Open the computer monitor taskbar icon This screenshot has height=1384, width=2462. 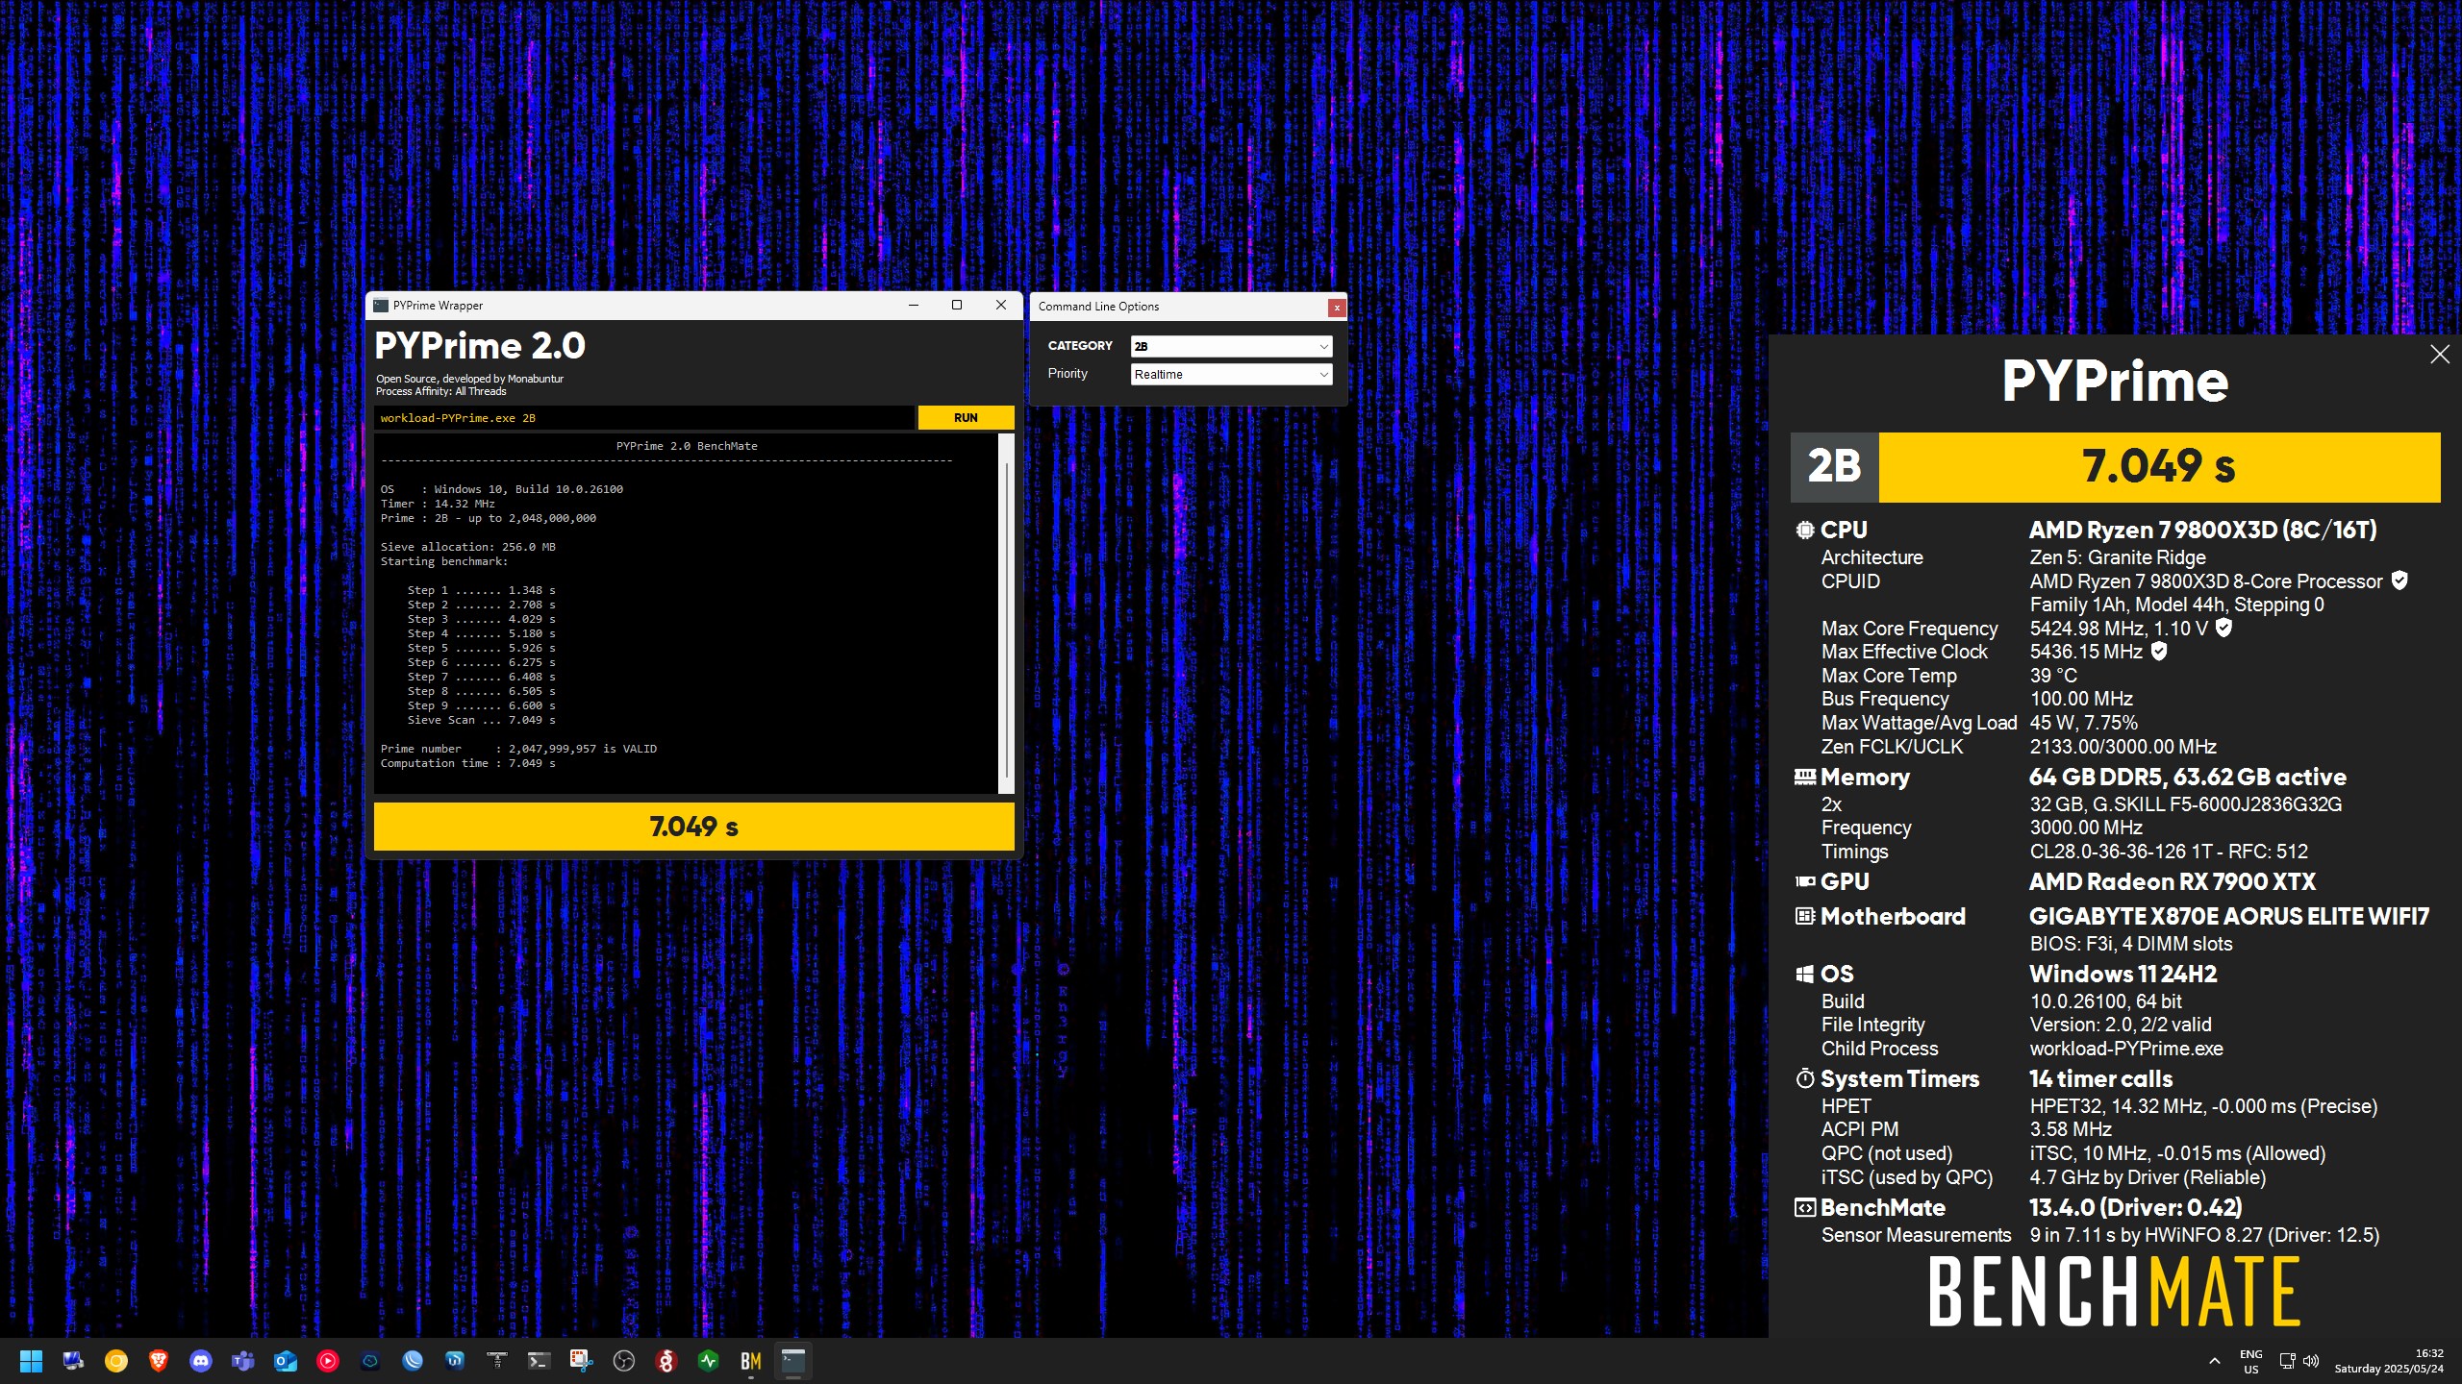pos(73,1361)
